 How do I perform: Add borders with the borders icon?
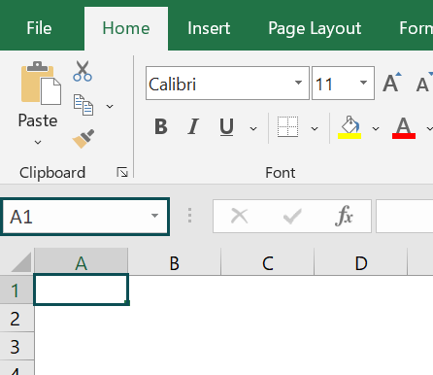287,126
